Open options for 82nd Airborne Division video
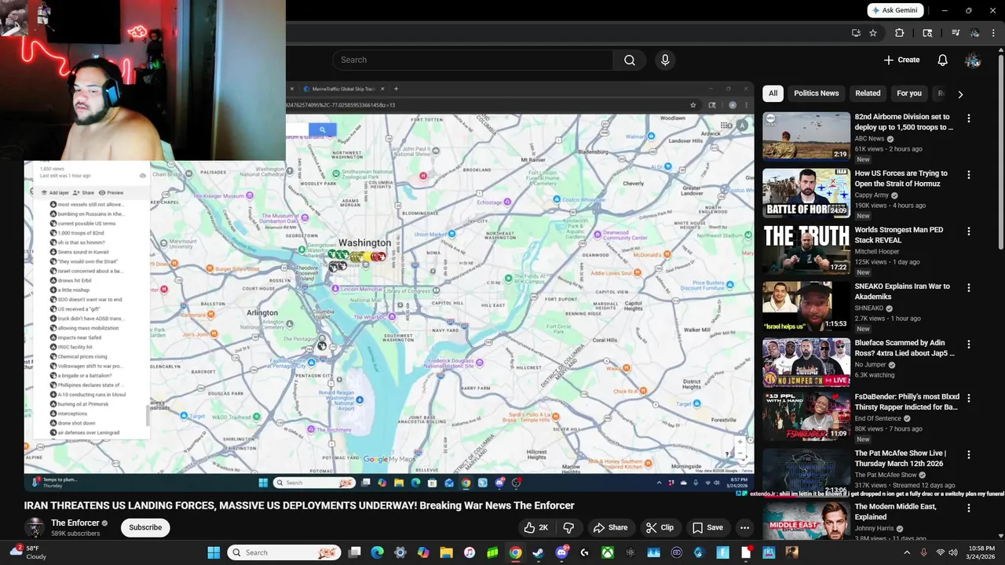 coord(968,118)
